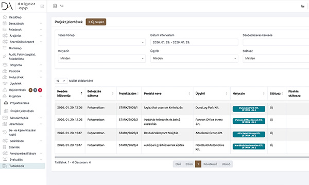Click the Be- és kijelentkezési napló history icon
The width and height of the screenshot is (309, 185).
click(x=5, y=132)
